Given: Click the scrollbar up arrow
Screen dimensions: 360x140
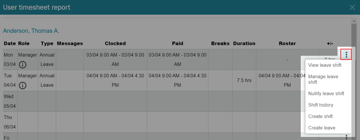Looking at the screenshot, I should click(x=354, y=21).
